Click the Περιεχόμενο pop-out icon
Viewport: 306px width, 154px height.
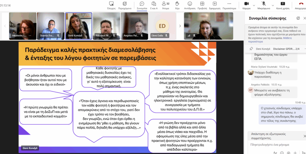(x=125, y=4)
